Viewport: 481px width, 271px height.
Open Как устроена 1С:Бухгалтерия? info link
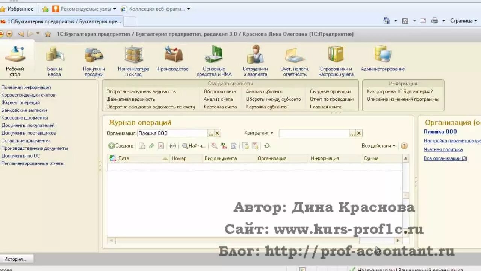coord(400,91)
